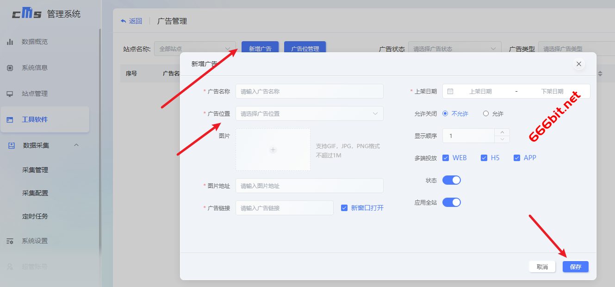Image resolution: width=615 pixels, height=287 pixels.
Task: Select the 系统设置 settings icon
Action: 11,241
